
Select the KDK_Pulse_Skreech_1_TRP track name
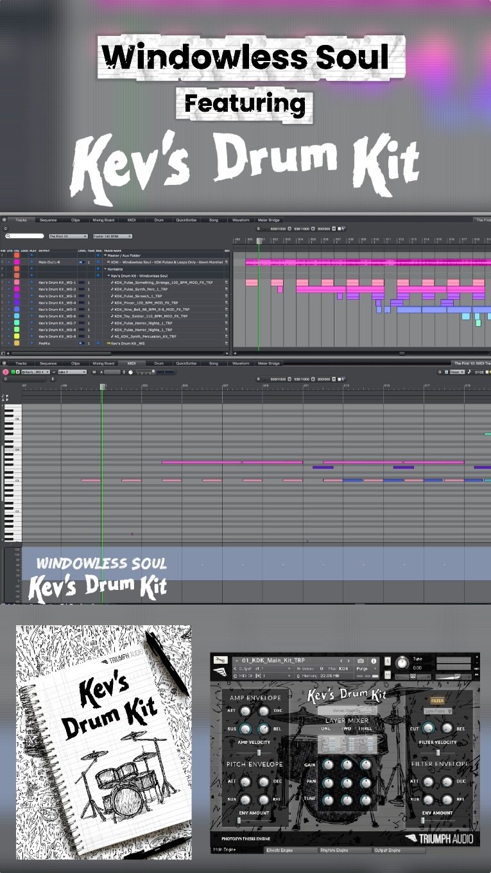[x=139, y=296]
